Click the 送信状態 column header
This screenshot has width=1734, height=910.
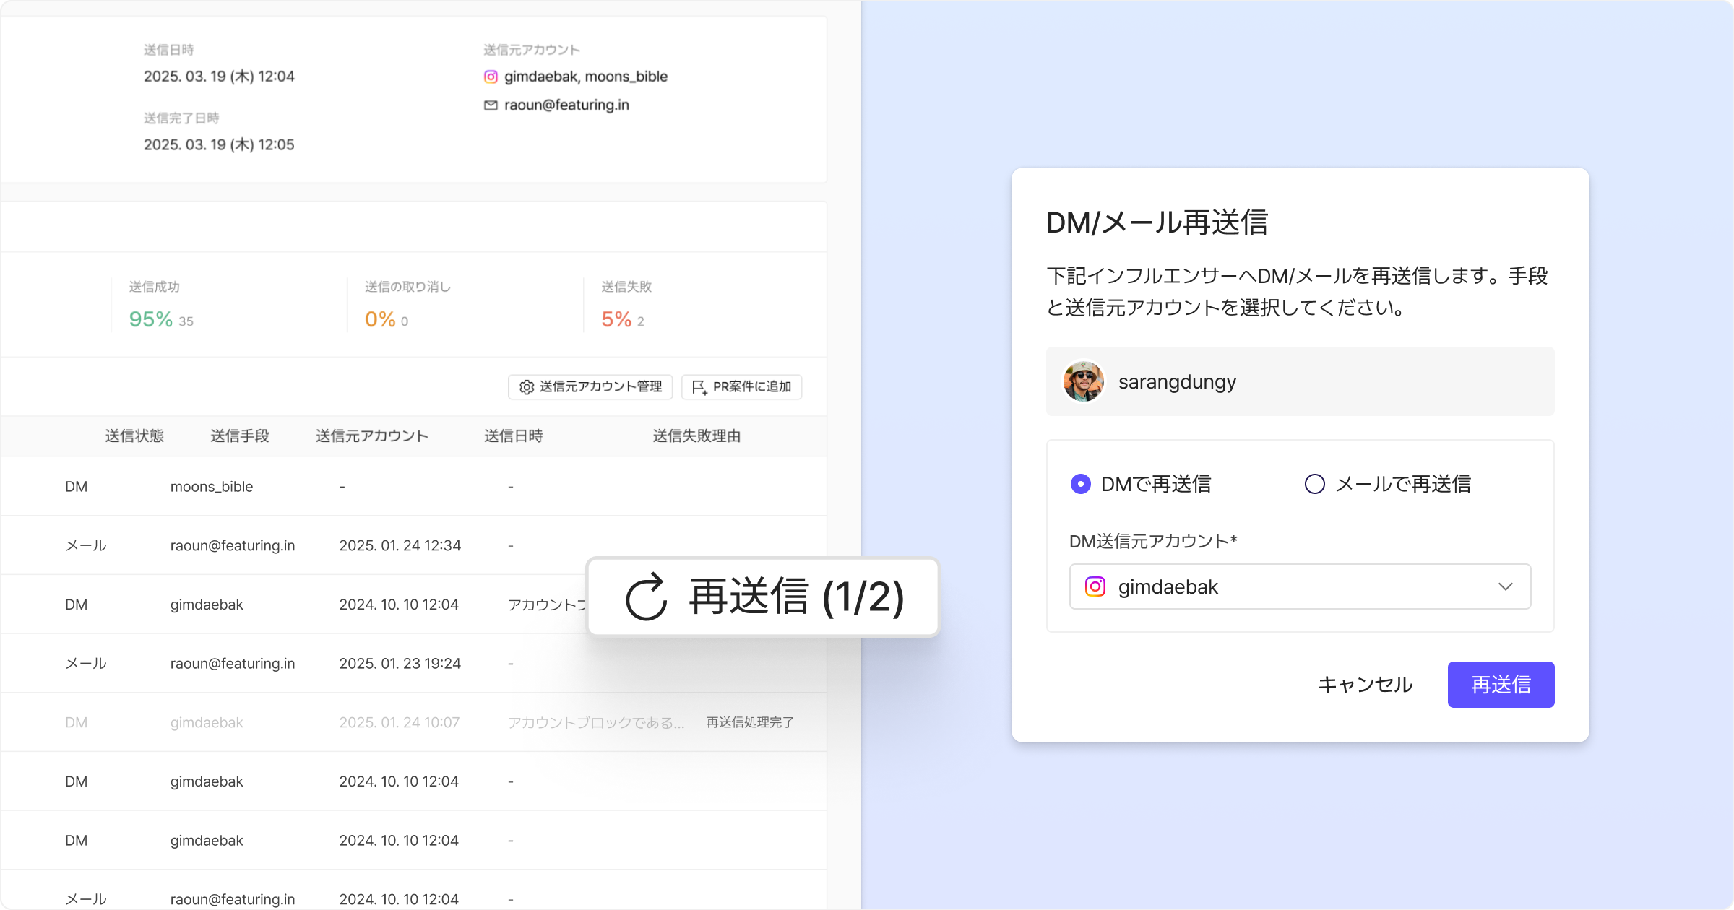134,436
